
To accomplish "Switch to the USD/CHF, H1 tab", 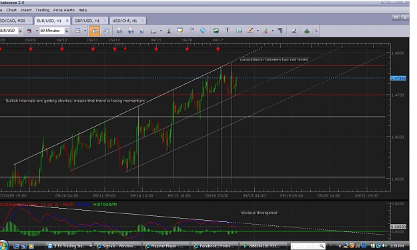I will (x=125, y=21).
